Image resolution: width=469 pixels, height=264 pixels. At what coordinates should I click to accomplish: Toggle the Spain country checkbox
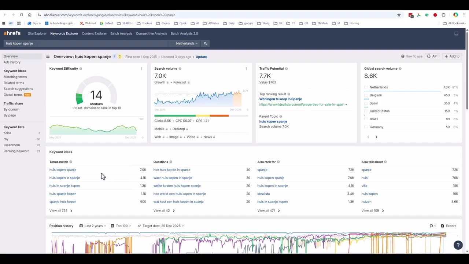(366, 103)
